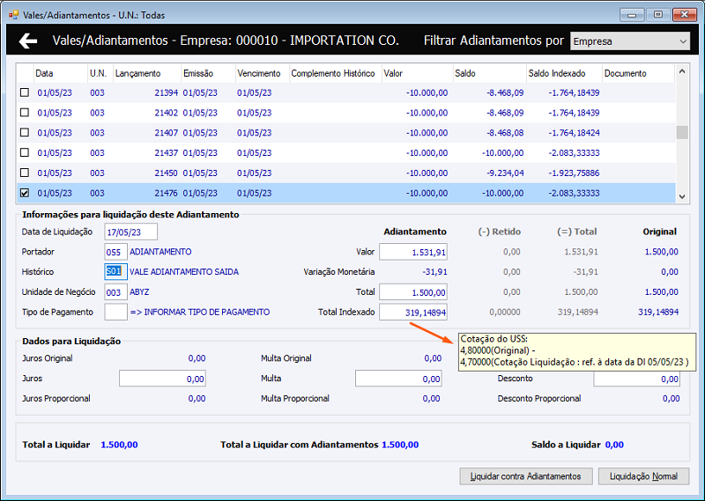
Task: Open the Filtrar Adiantamentos por dropdown
Action: [630, 41]
